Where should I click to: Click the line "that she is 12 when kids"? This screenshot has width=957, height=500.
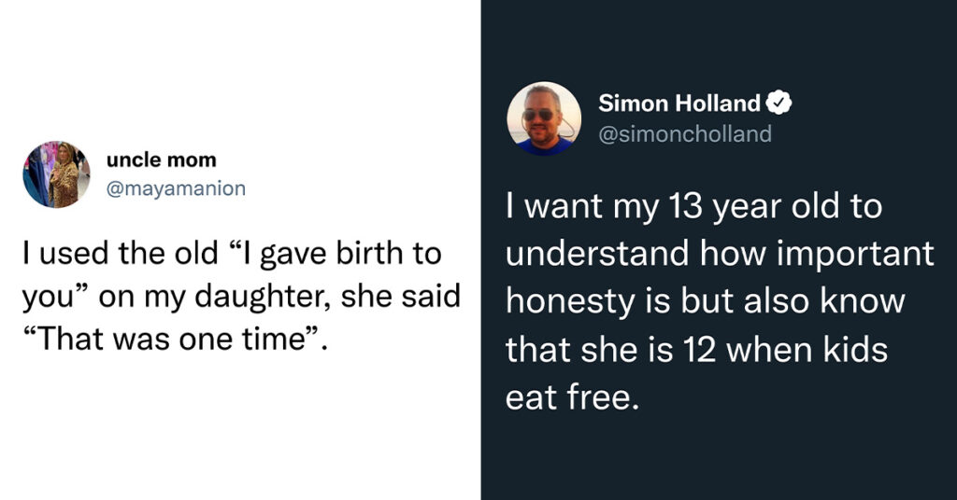pos(696,350)
